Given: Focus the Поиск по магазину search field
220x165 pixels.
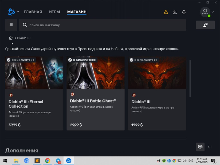Looking at the screenshot, I should pyautogui.click(x=102, y=25).
